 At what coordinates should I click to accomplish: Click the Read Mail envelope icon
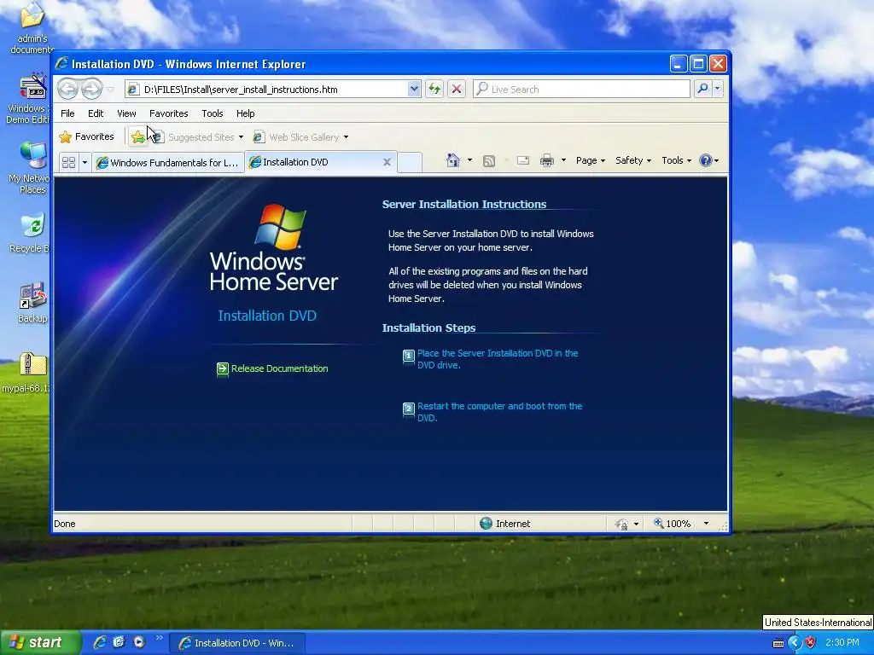coord(523,161)
